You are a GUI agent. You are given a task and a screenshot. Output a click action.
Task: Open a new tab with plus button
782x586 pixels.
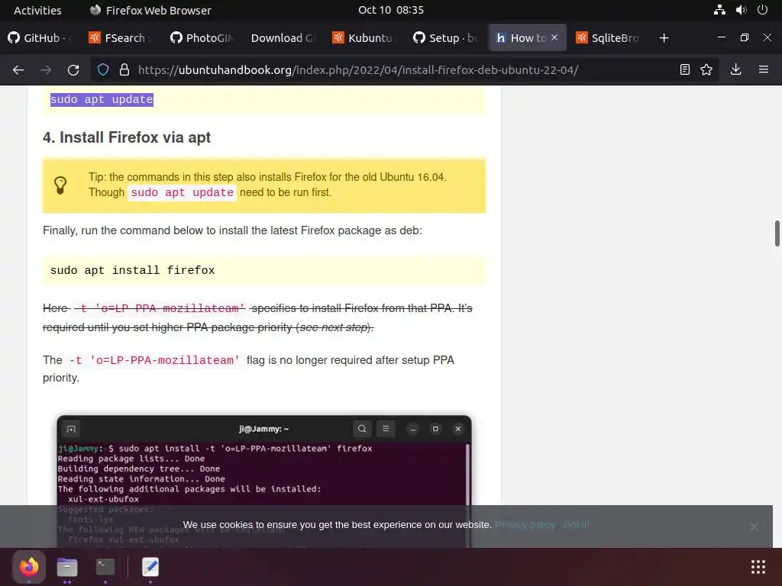tap(664, 38)
